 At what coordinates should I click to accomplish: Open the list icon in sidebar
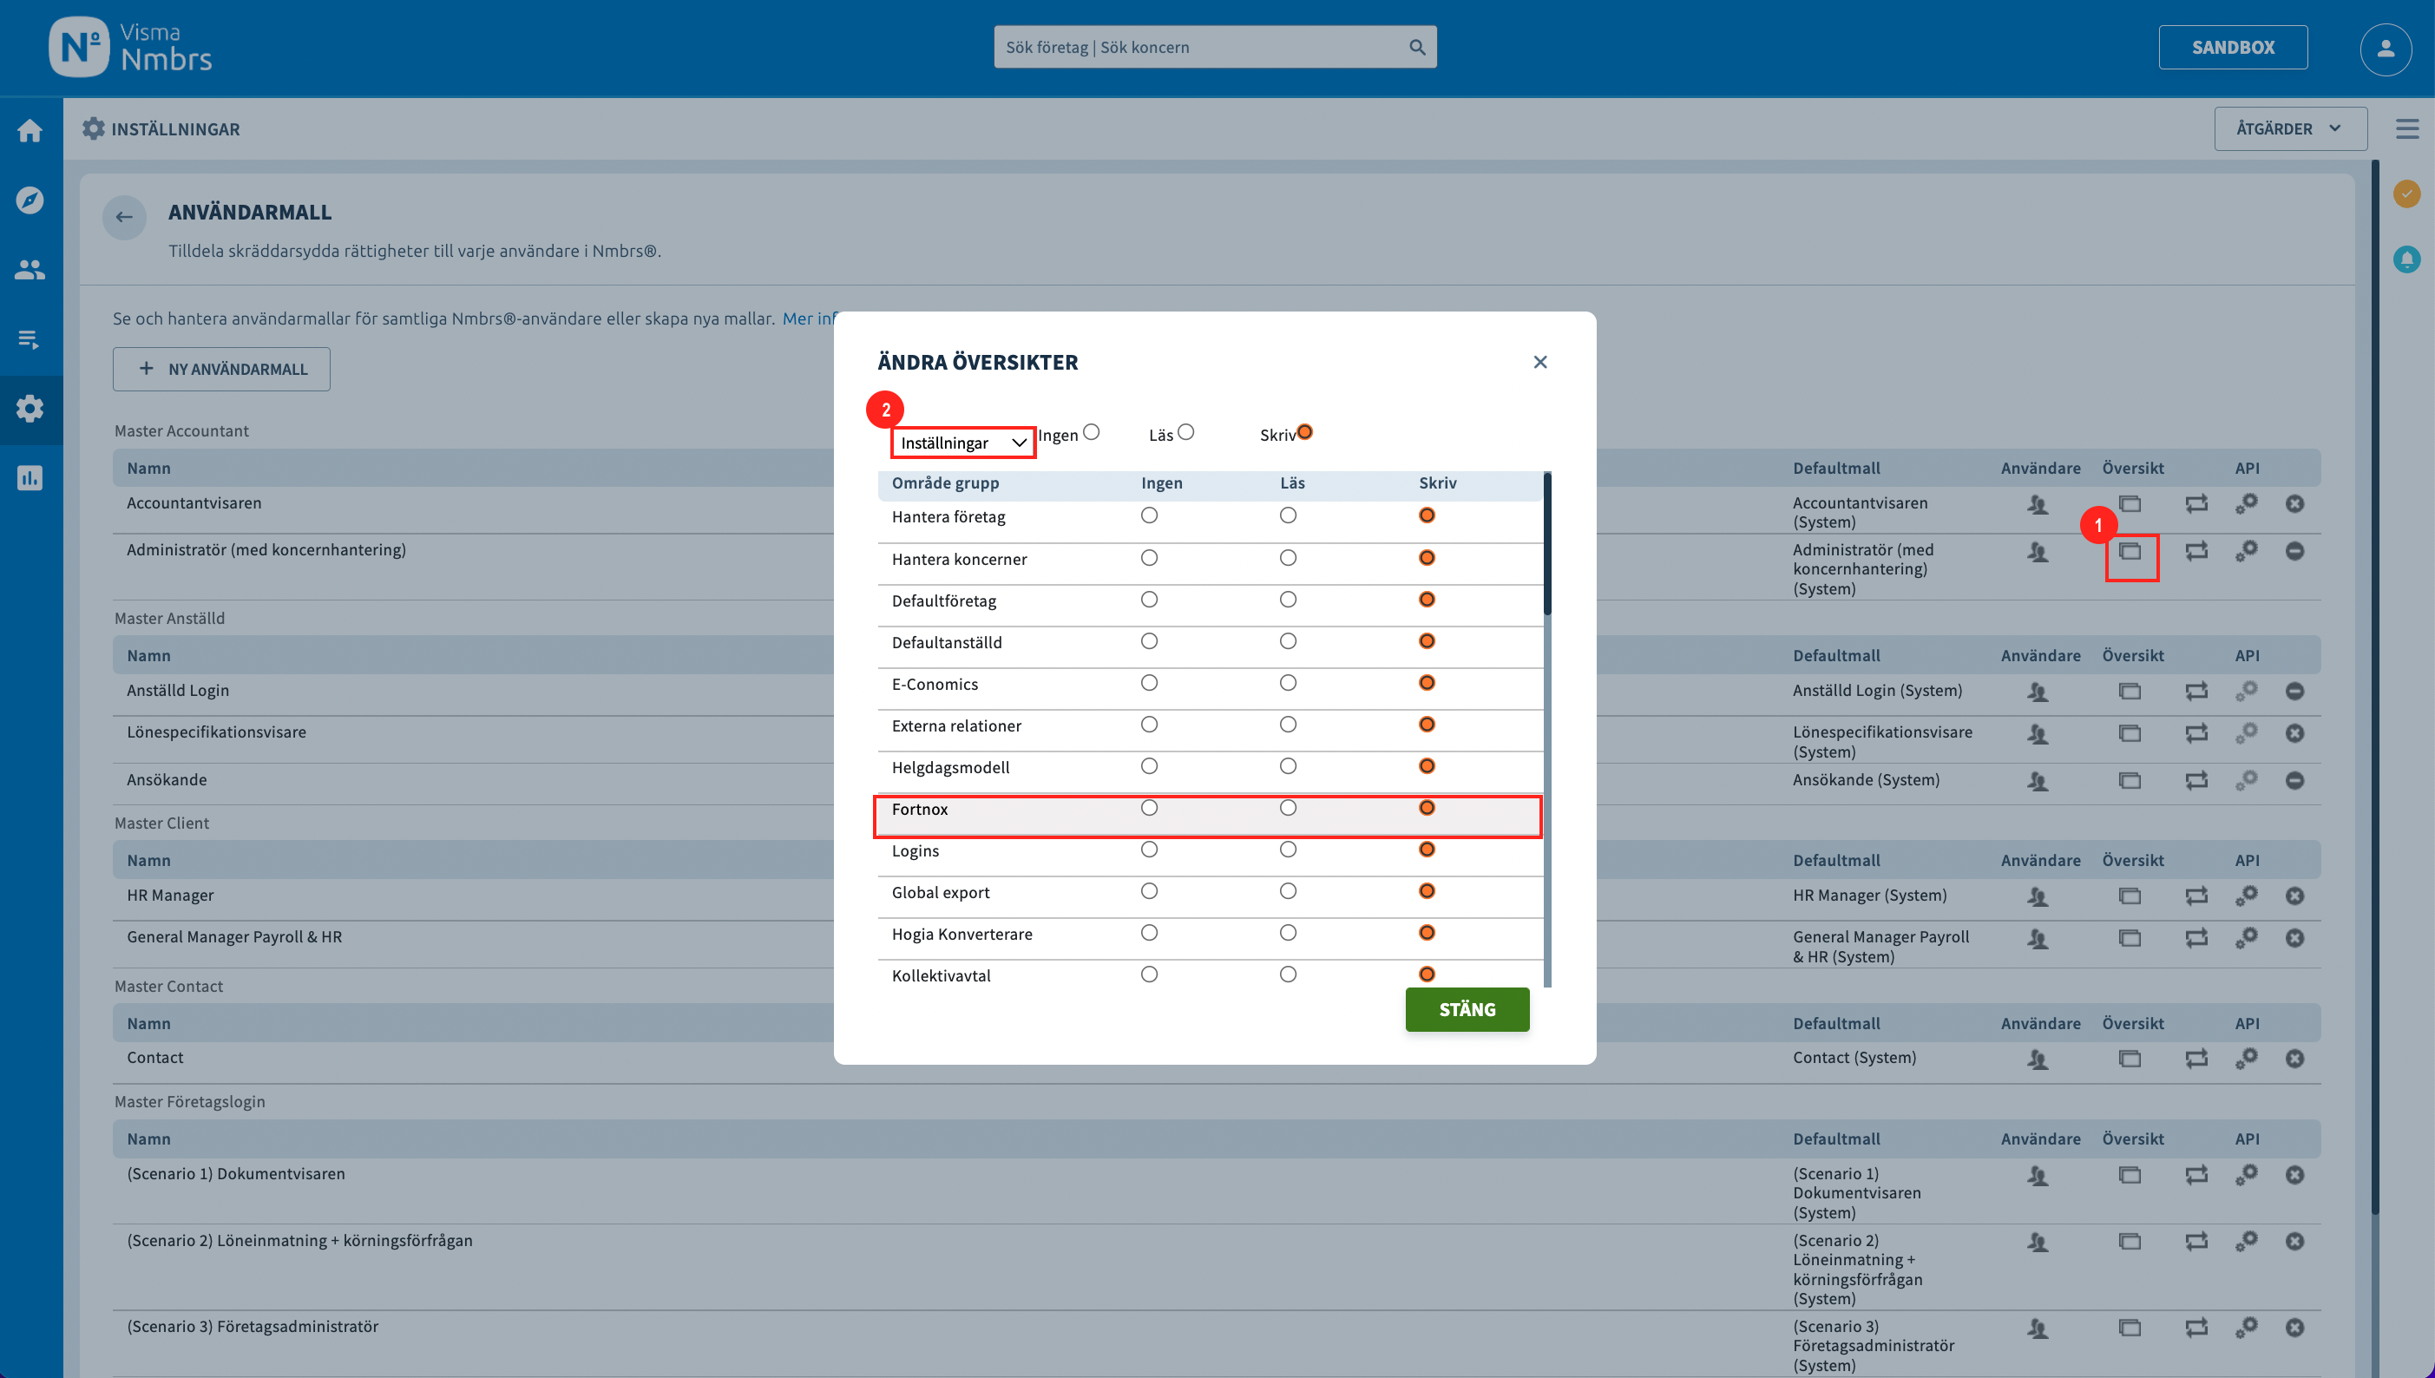[30, 338]
